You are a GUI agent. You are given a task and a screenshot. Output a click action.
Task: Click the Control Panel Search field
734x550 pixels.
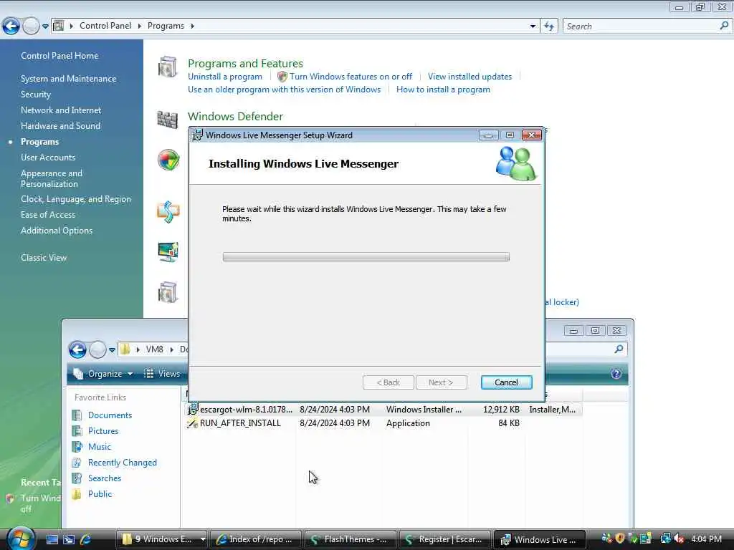(x=642, y=26)
